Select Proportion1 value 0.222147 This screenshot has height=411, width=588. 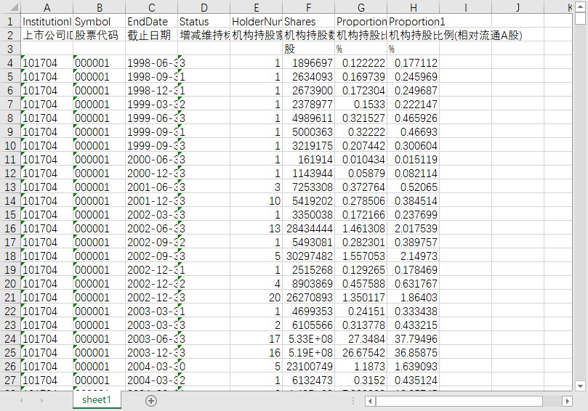coord(414,104)
